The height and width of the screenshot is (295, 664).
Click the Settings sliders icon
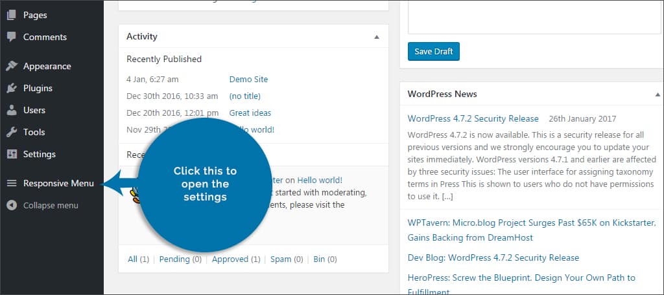12,154
